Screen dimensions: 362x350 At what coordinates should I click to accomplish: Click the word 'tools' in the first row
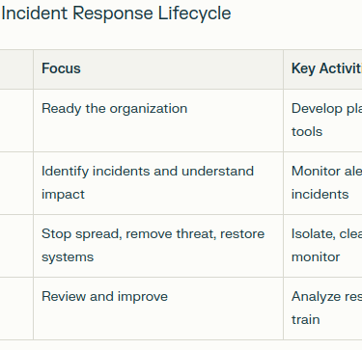click(x=307, y=132)
